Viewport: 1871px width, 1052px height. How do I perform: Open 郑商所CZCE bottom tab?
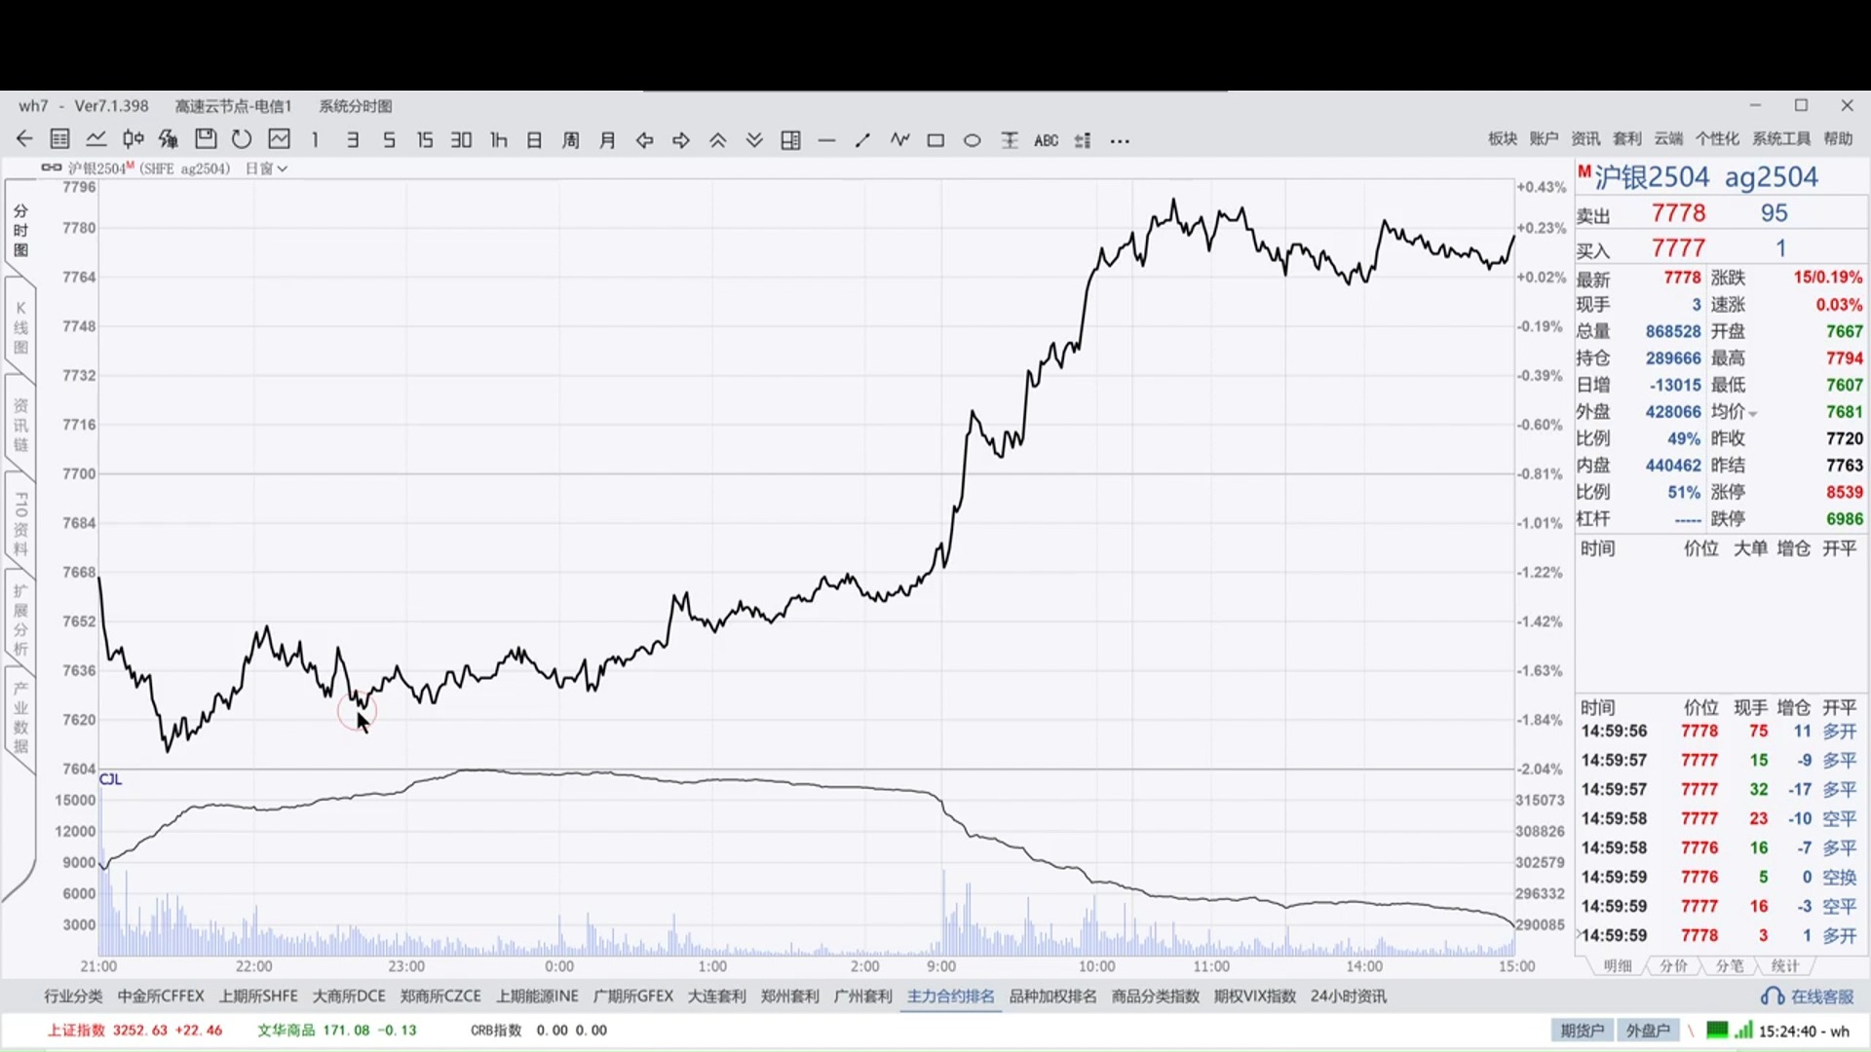440,996
